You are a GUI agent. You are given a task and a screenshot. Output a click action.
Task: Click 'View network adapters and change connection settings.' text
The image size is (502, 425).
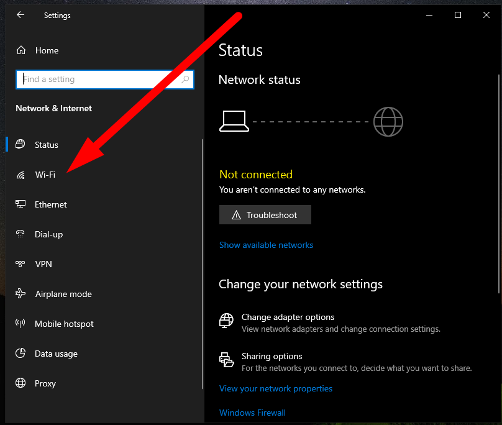click(341, 329)
